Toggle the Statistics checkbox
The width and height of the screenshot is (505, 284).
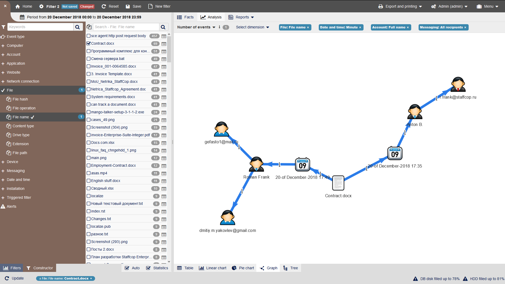pyautogui.click(x=148, y=268)
